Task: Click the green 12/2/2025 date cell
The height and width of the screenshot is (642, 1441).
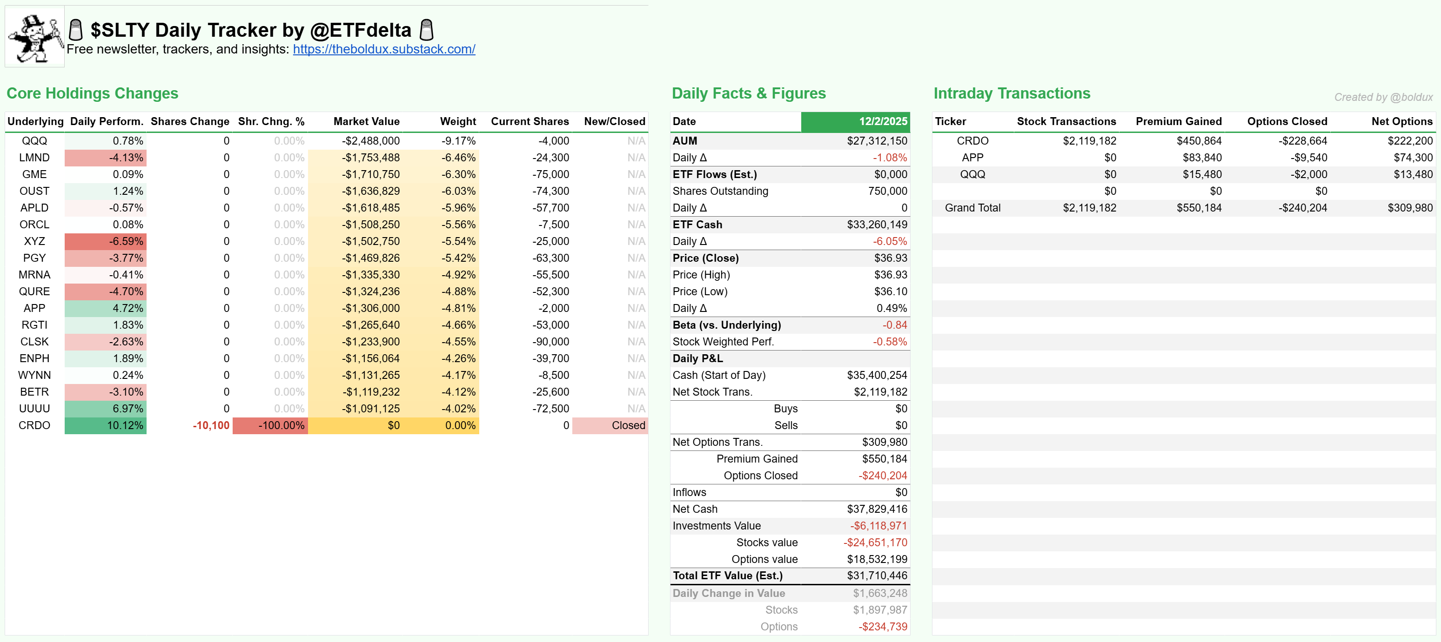Action: [x=855, y=121]
